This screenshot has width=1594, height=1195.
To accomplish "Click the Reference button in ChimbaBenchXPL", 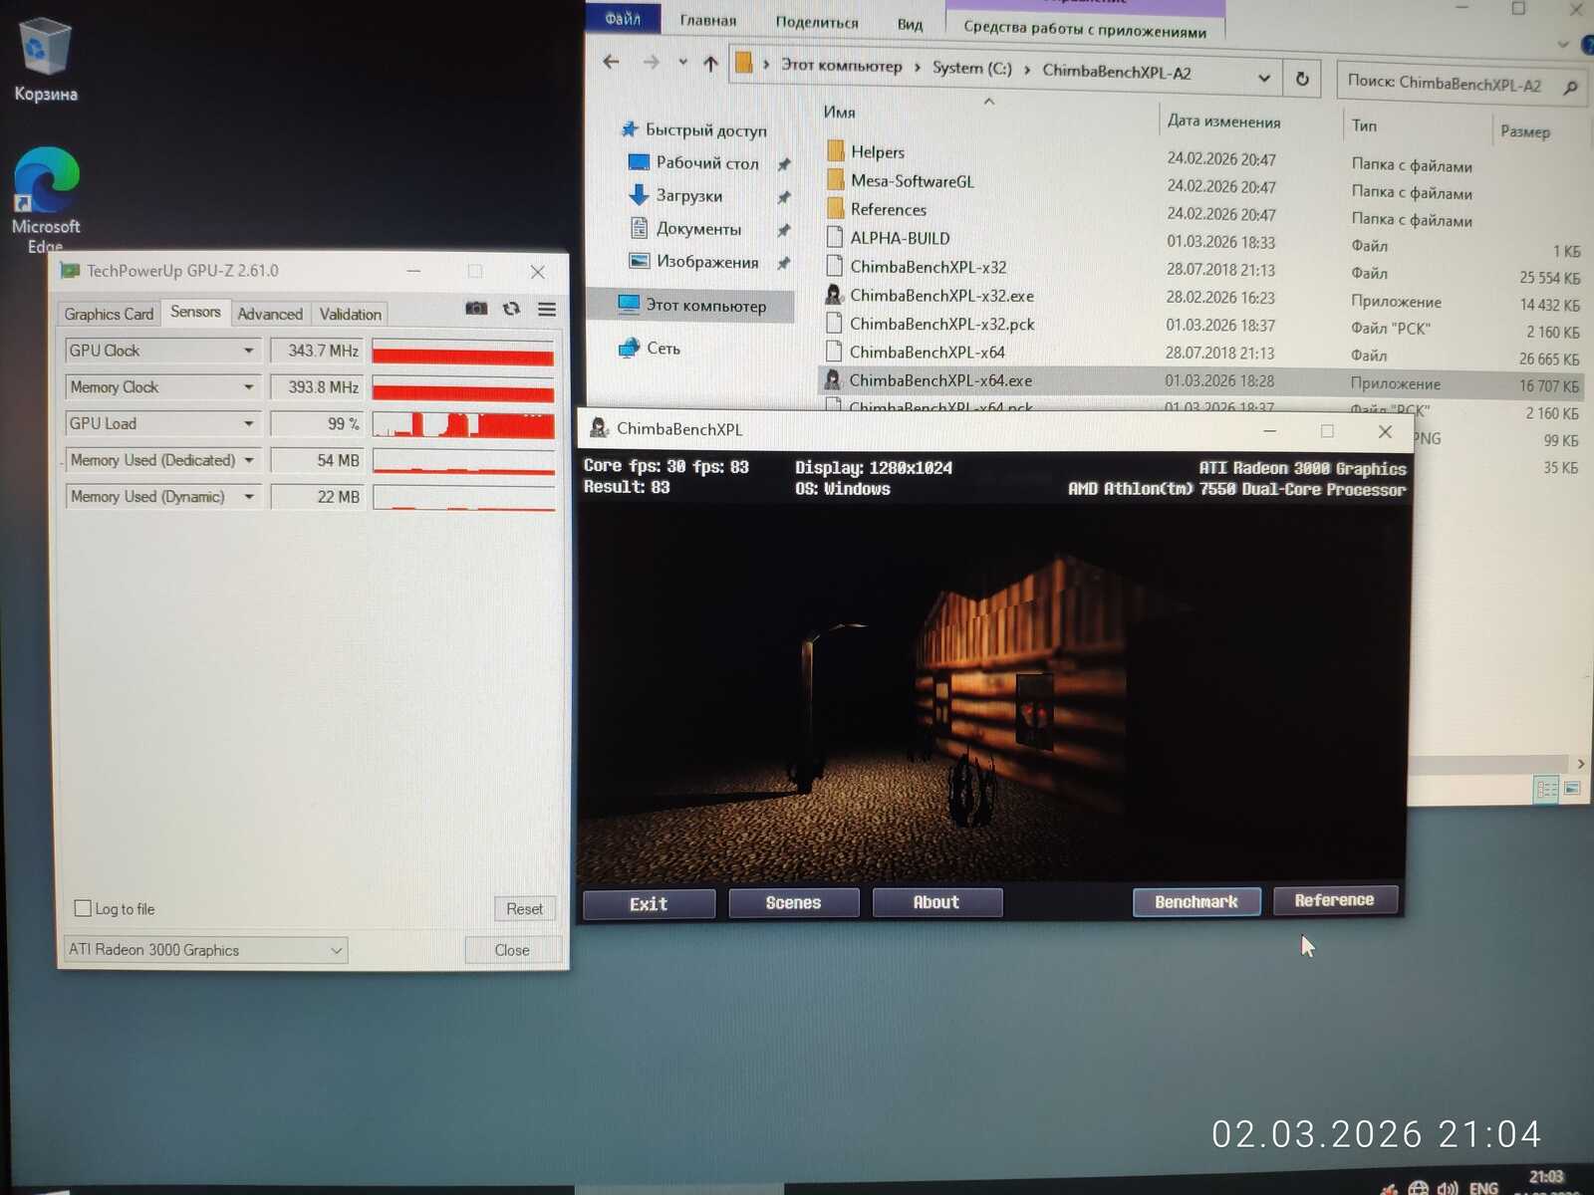I will coord(1335,899).
